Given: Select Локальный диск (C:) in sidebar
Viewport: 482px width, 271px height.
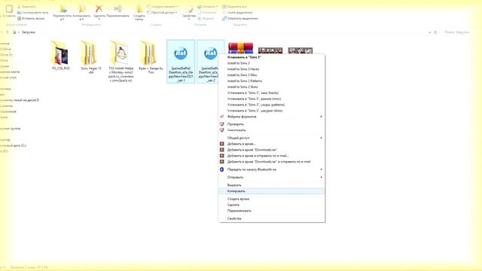Looking at the screenshot, I should tap(14, 145).
